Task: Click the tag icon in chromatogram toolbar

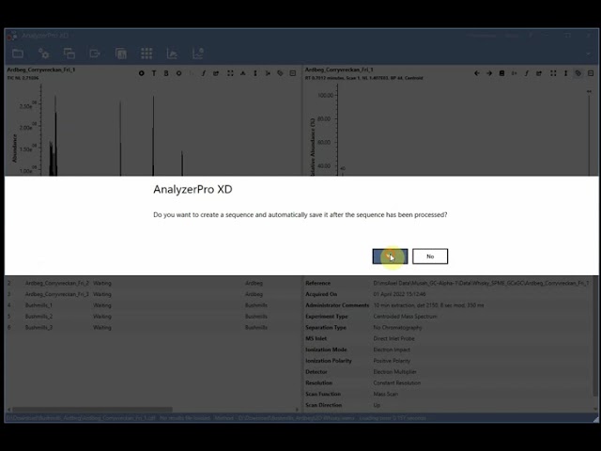Action: [280, 73]
